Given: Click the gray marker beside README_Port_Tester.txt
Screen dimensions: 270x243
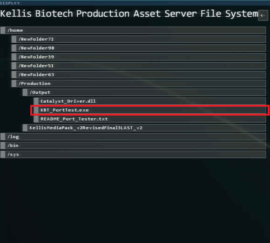Looking at the screenshot, I should (36, 119).
